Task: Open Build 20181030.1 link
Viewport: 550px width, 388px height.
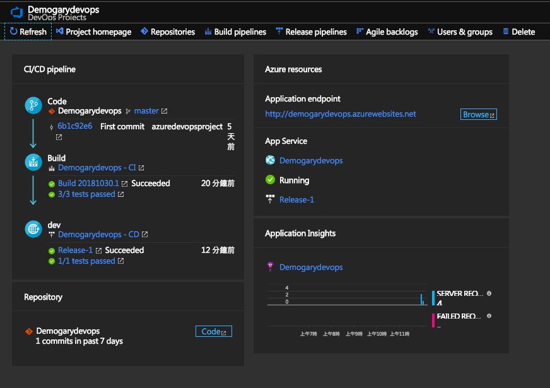Action: pyautogui.click(x=88, y=184)
